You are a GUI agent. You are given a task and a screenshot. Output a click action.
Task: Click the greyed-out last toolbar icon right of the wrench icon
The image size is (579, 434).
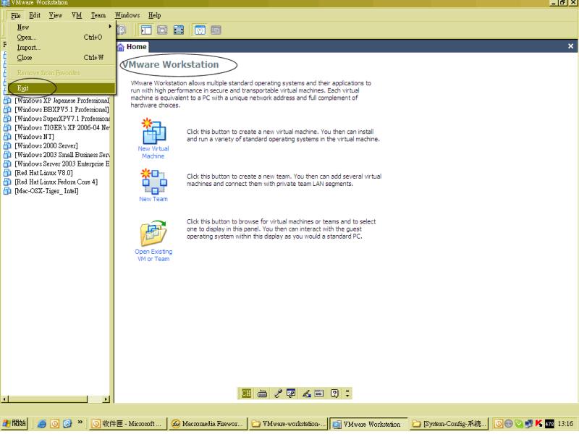[216, 30]
